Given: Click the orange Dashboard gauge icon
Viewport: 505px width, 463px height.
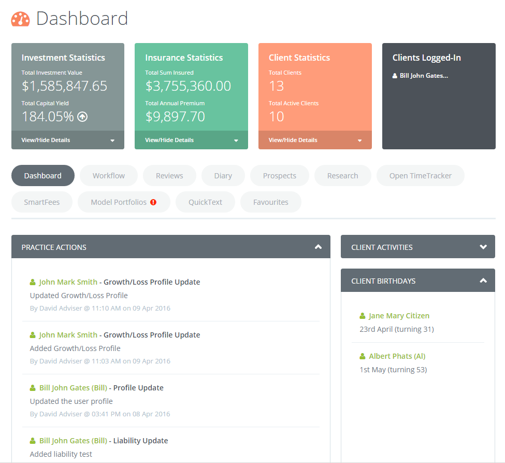Looking at the screenshot, I should coord(21,19).
